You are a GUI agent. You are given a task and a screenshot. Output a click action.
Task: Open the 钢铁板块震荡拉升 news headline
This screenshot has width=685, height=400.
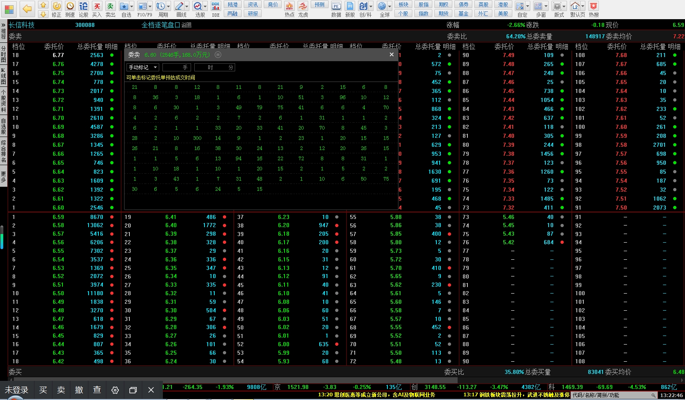516,395
